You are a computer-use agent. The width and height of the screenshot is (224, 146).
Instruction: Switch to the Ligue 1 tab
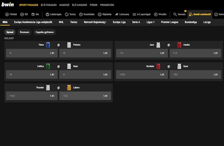pos(150,22)
